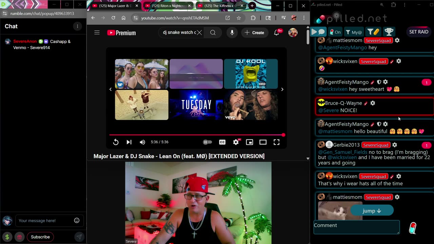Screen dimensions: 434x244
Task: Open the emoji picker in Rumble chat
Action: coord(77,221)
